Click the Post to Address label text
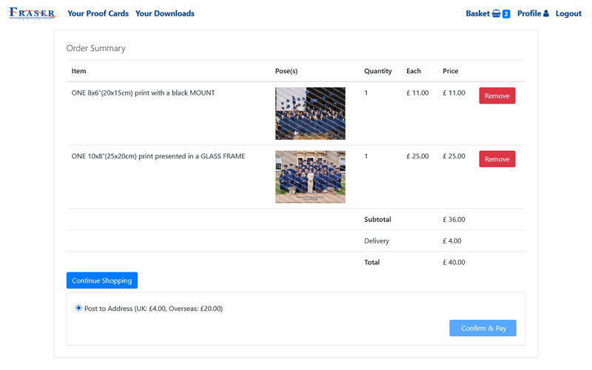This screenshot has height=370, width=592. coord(153,309)
